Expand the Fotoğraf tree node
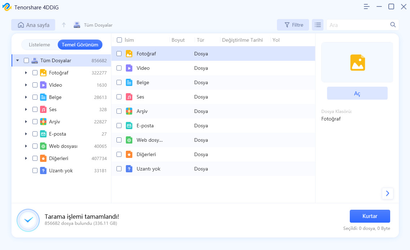Viewport: 410px width, 250px height. [x=26, y=73]
